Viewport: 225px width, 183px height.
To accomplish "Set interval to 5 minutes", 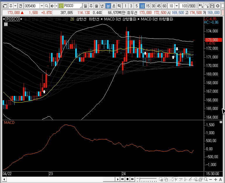I will coord(137,6).
